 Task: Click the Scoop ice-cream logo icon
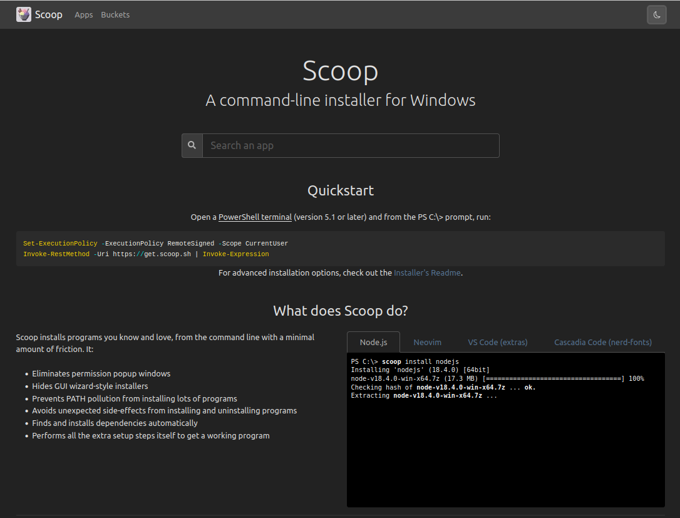pos(23,14)
